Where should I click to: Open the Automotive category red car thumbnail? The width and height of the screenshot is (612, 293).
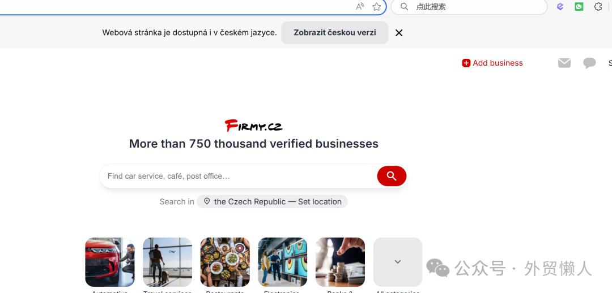(x=110, y=262)
